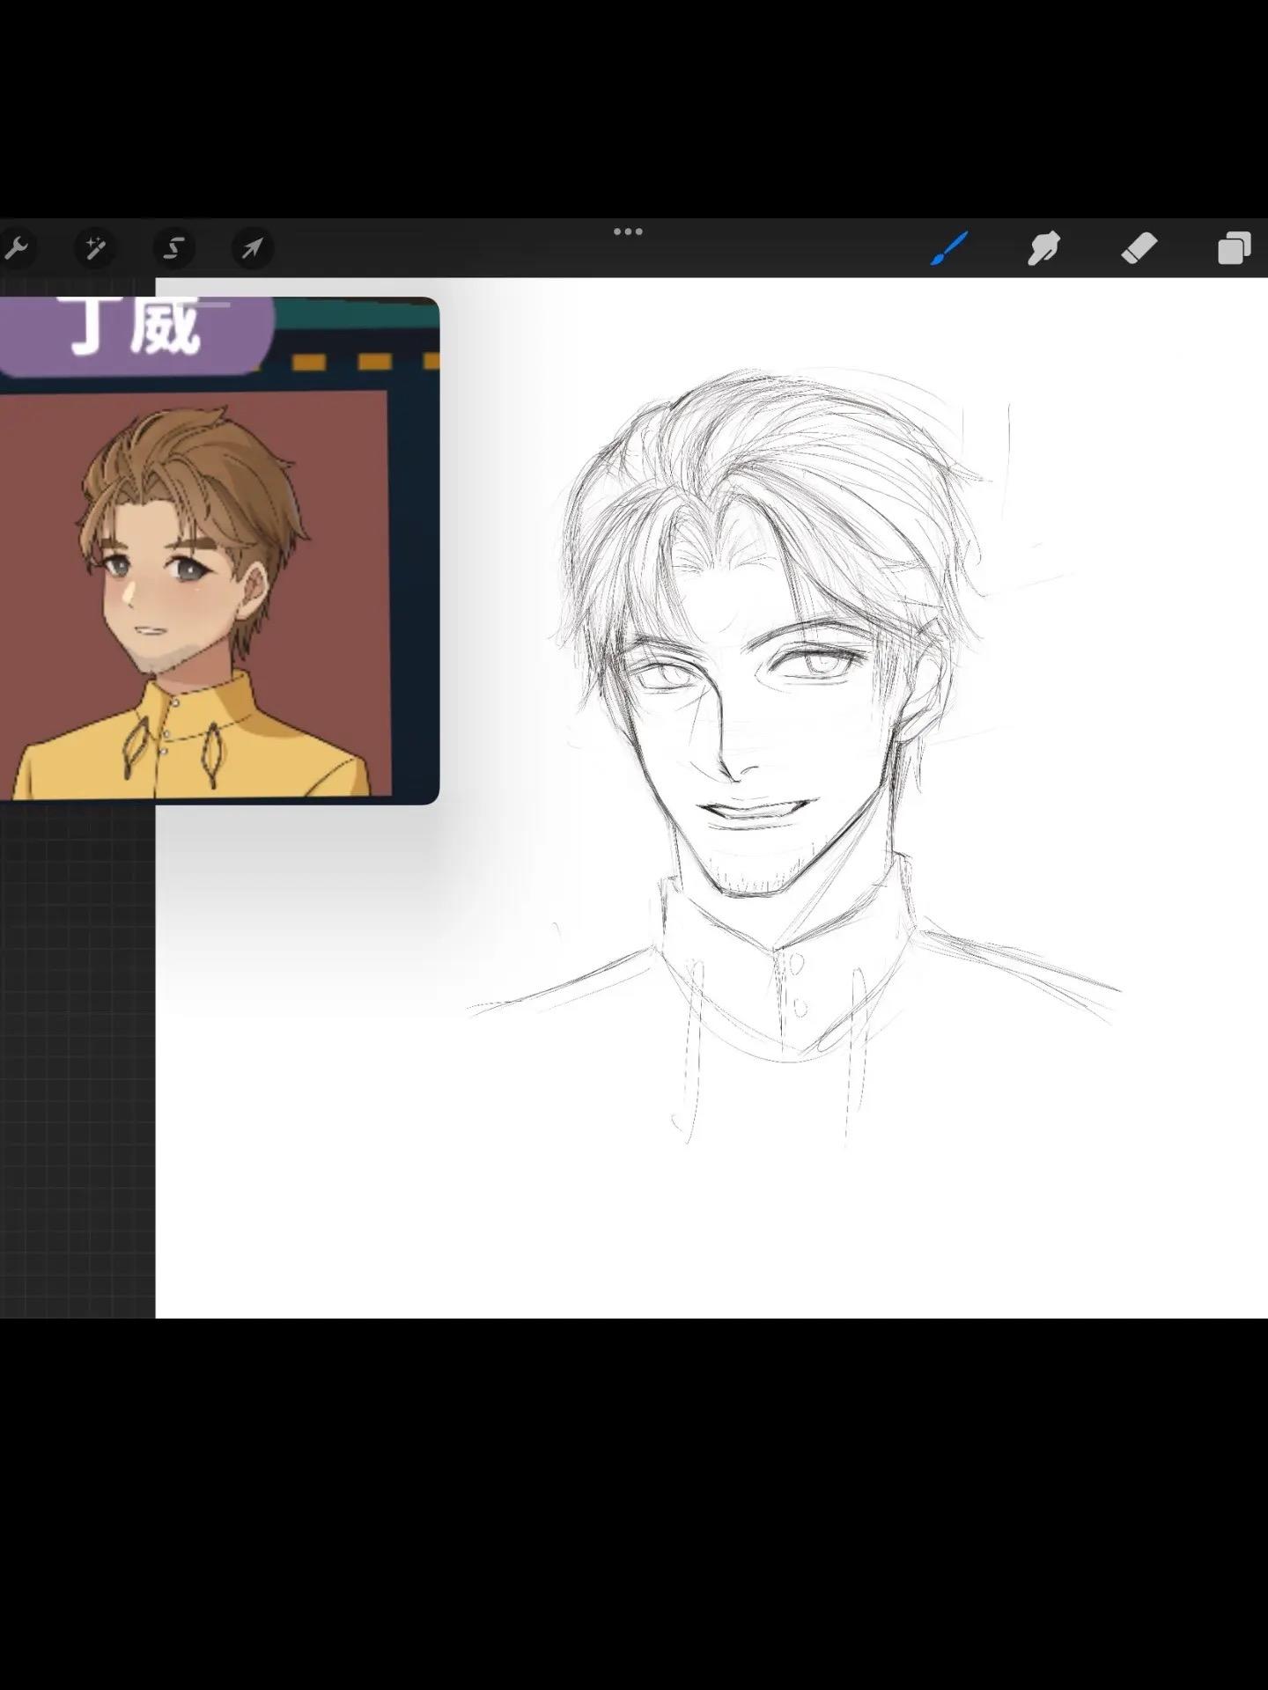Open the Actions wrench menu
The height and width of the screenshot is (1690, 1268).
pyautogui.click(x=15, y=249)
